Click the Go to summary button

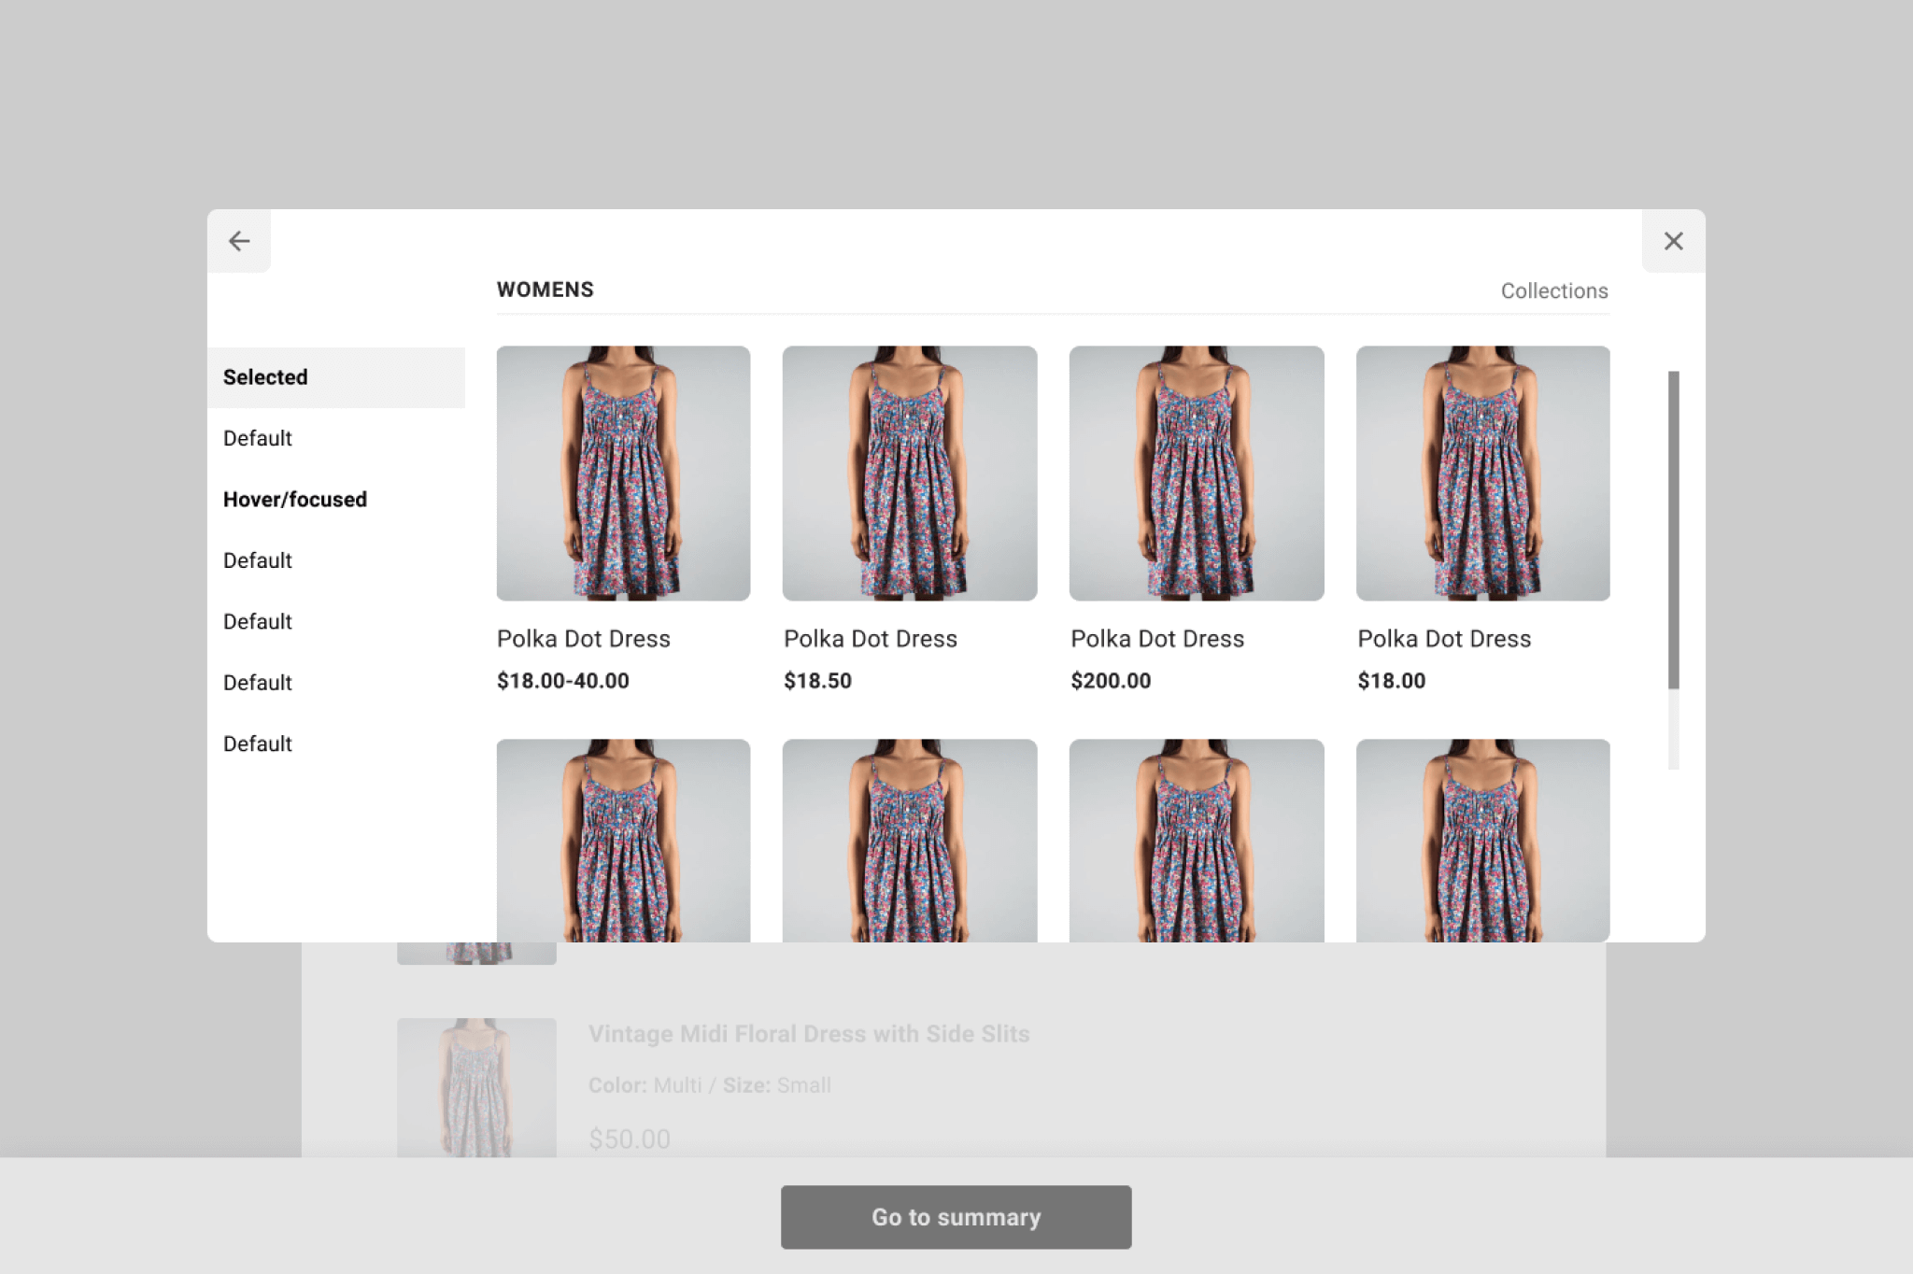click(956, 1217)
